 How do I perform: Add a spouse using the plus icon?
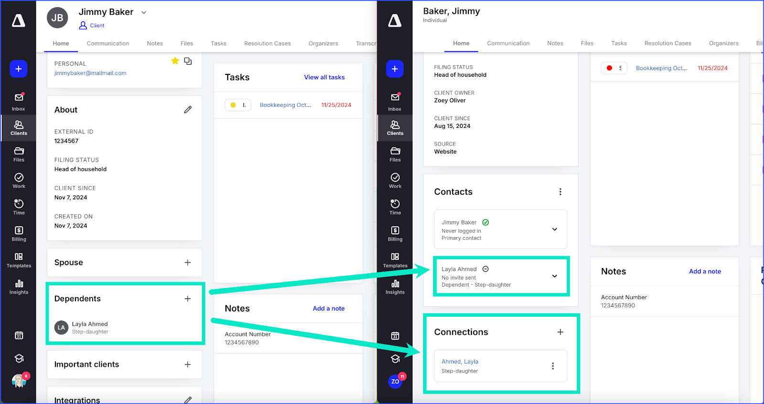[188, 262]
